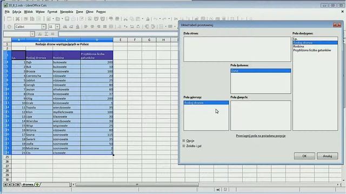Open the Open file dropdown arrow
This screenshot has height=194, width=346.
tap(62, 19)
